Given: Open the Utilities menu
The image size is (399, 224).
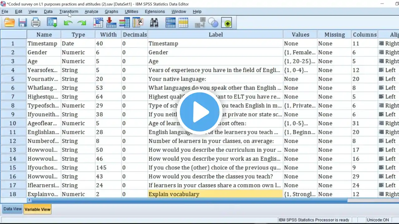Looking at the screenshot, I should 132,12.
